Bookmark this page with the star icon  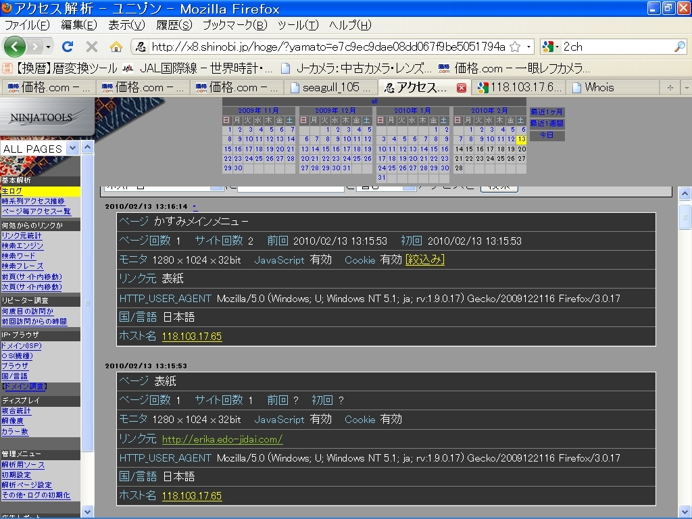coord(515,47)
